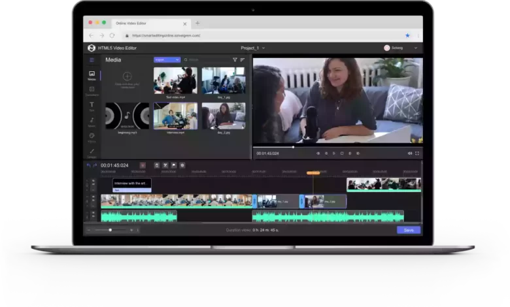Click the preview progress bar handle
This screenshot has height=307, width=510.
click(x=293, y=147)
